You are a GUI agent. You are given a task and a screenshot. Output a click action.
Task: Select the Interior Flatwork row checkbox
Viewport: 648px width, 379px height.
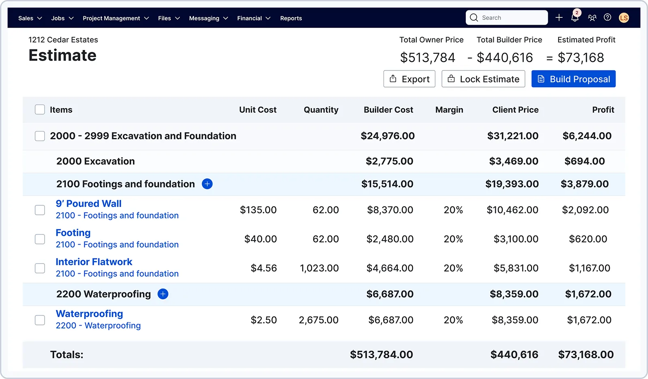click(40, 268)
